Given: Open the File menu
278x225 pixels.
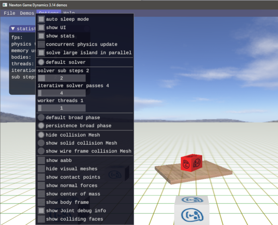Looking at the screenshot, I should tap(9, 13).
